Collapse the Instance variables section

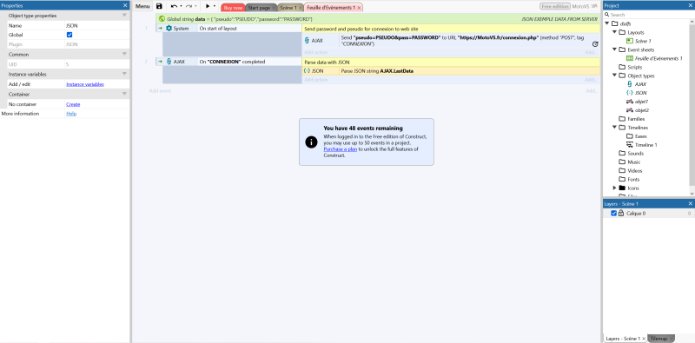124,74
